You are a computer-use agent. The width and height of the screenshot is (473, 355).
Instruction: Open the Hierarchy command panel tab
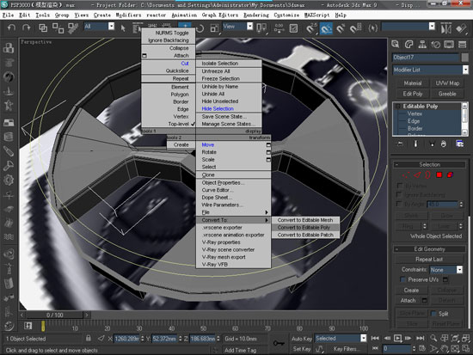[422, 45]
